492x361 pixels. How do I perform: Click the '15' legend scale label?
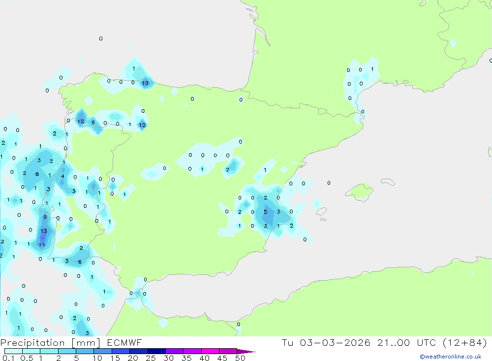(x=115, y=358)
